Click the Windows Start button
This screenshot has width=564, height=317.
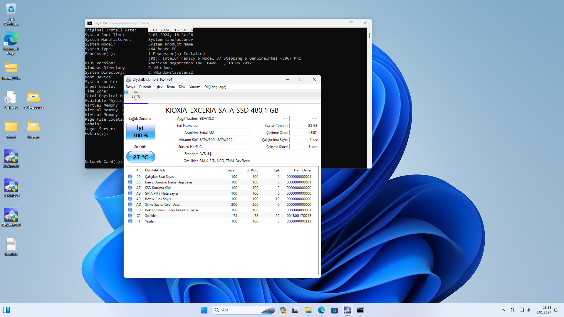click(204, 310)
